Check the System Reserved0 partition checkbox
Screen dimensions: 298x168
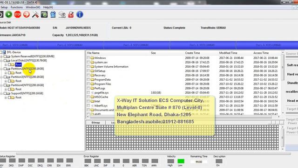pos(5,56)
